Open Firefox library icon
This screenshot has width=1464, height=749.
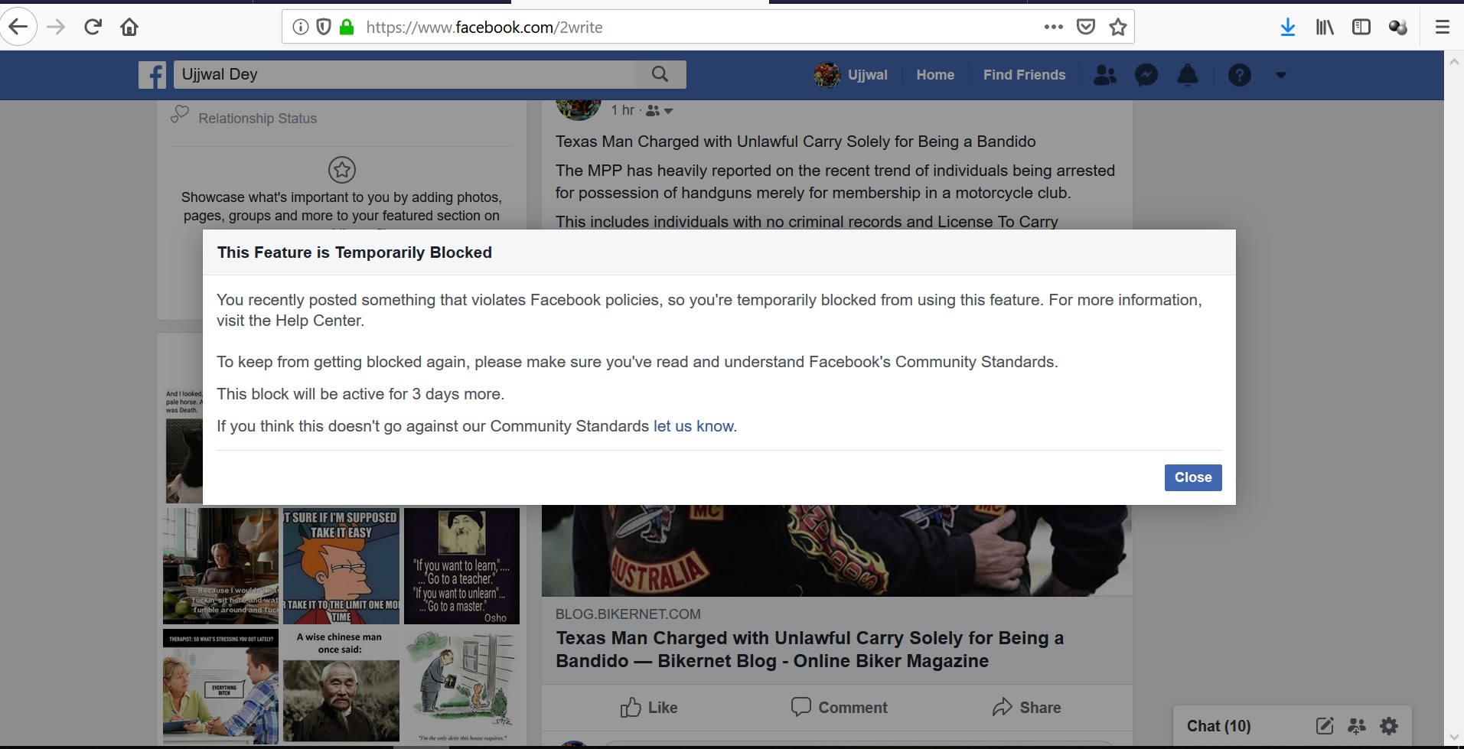(x=1325, y=28)
